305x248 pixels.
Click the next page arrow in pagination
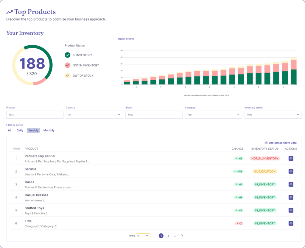(182, 236)
